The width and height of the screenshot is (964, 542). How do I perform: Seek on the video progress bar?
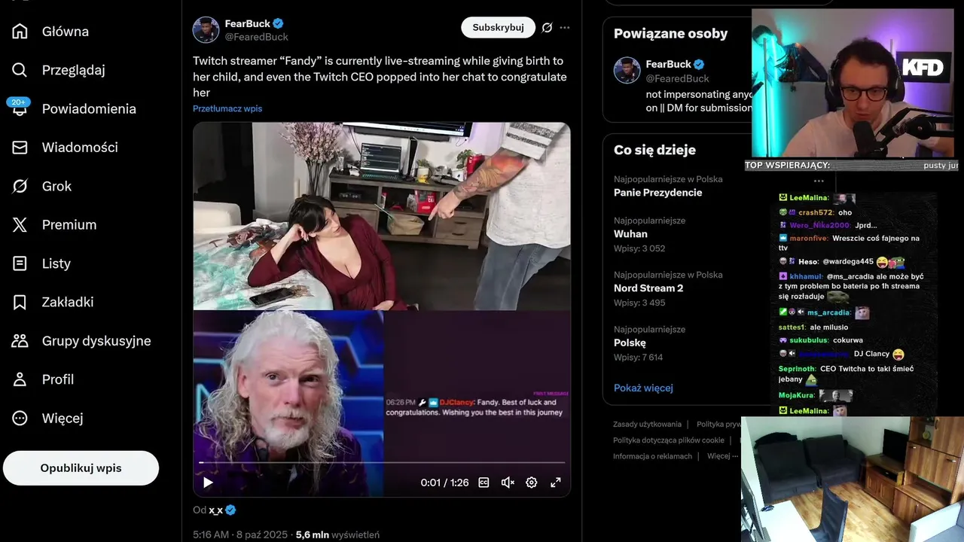(x=382, y=462)
